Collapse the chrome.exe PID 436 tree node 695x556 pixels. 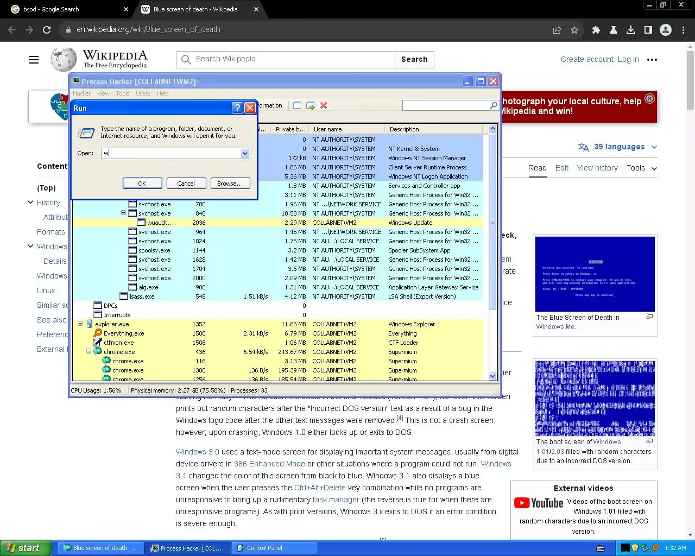pos(89,352)
